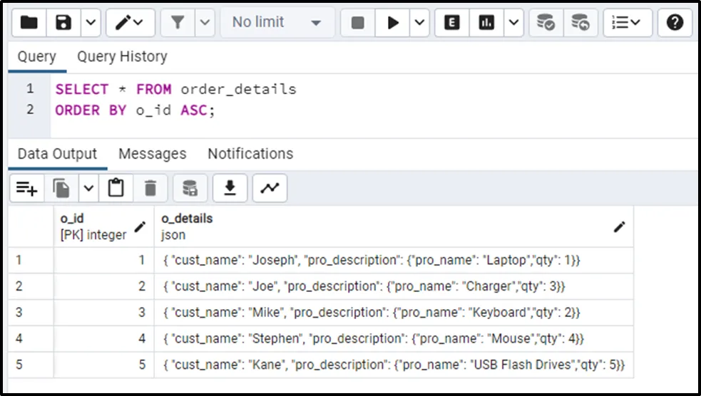This screenshot has width=701, height=396.
Task: Click the Explain query E icon
Action: tap(452, 23)
